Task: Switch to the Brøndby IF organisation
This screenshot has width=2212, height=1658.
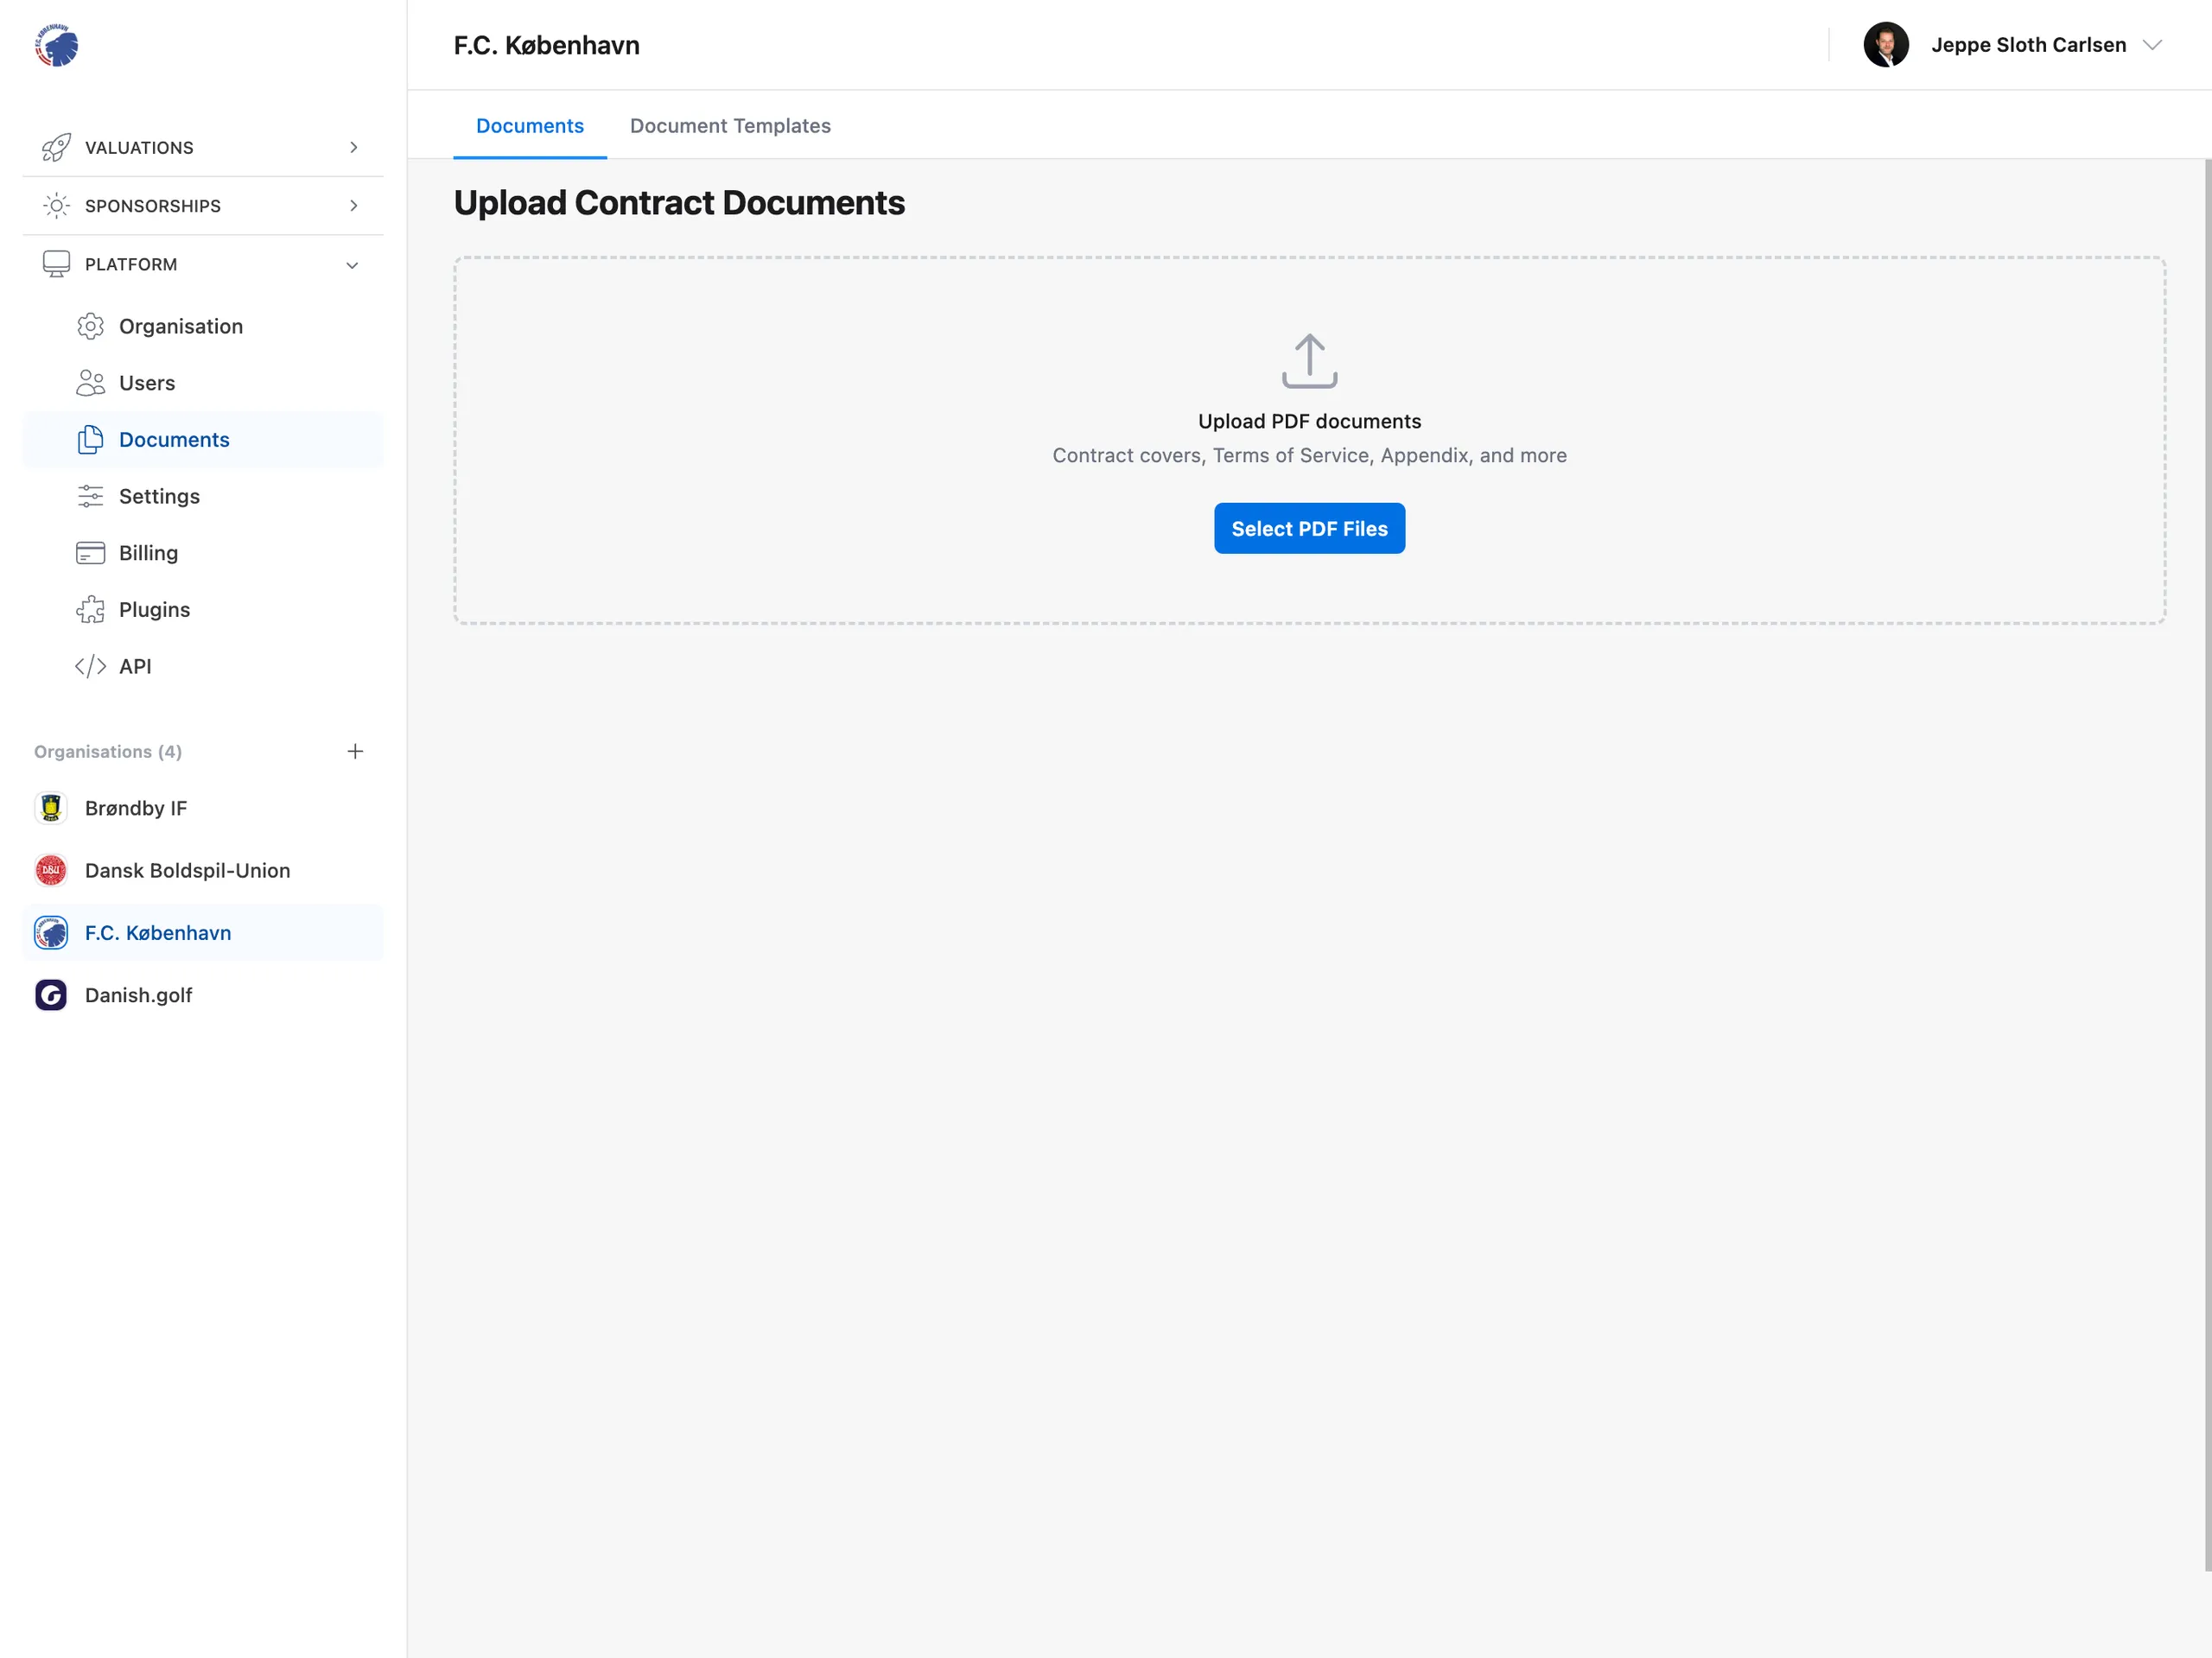Action: [203, 808]
